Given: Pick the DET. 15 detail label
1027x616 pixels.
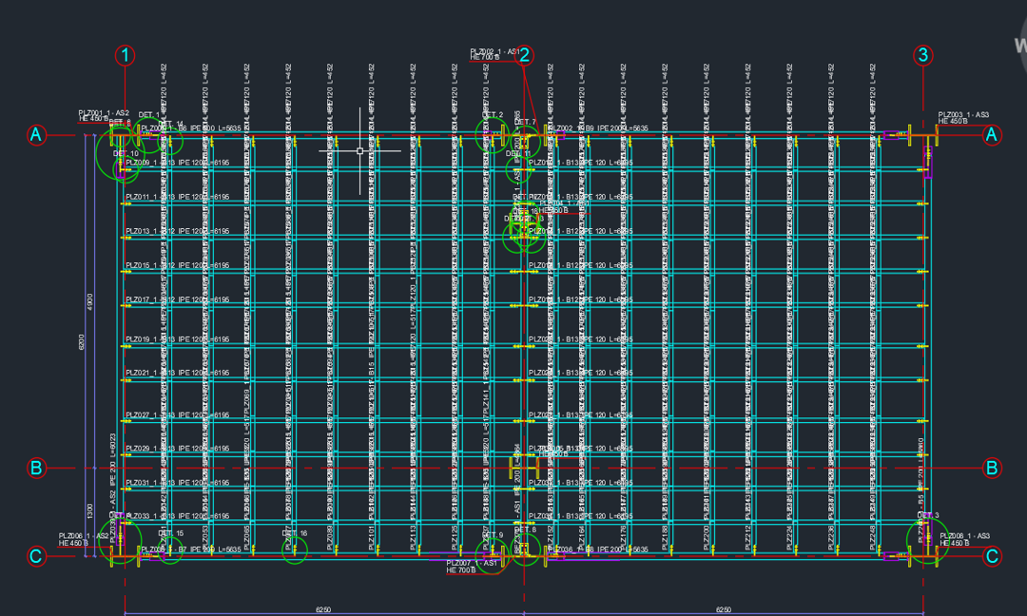Looking at the screenshot, I should tap(170, 533).
